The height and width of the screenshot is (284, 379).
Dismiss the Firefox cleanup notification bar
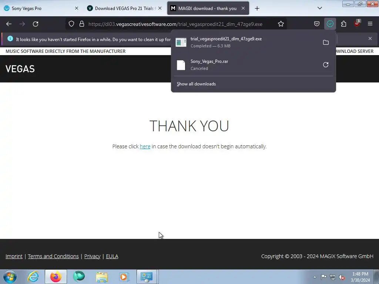point(370,38)
